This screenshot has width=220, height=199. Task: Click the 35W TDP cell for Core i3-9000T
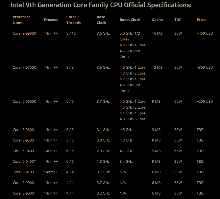(x=178, y=193)
